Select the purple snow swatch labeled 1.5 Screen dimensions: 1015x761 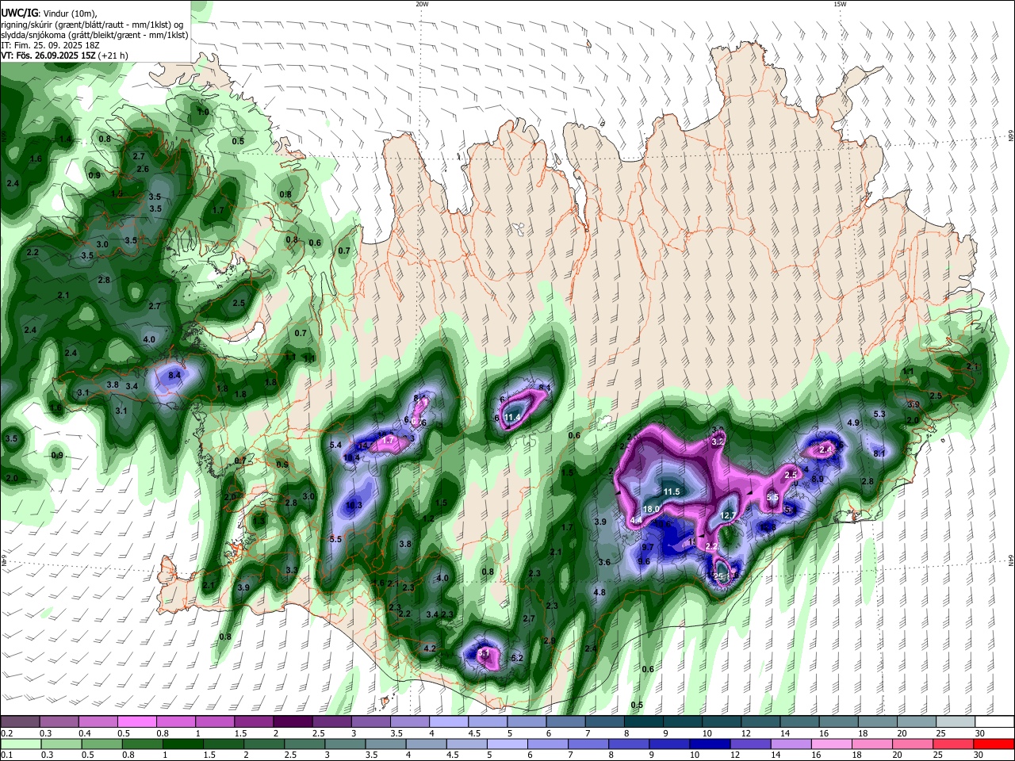[254, 721]
